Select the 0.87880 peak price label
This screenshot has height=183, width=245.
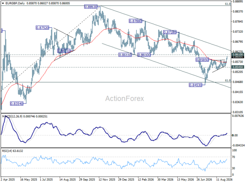point(136,21)
